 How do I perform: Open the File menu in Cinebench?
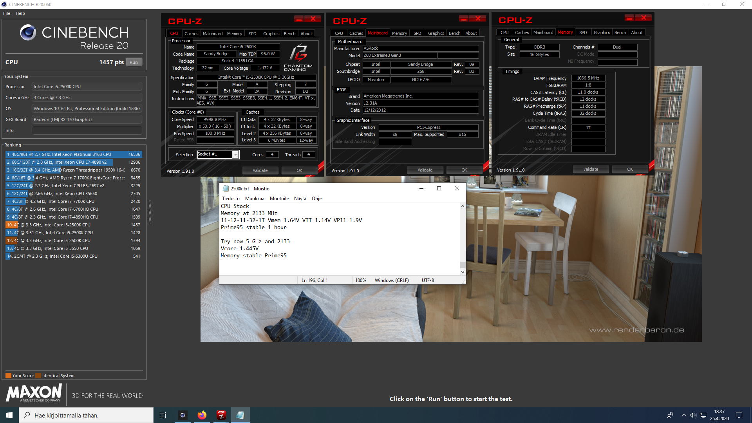[x=7, y=13]
